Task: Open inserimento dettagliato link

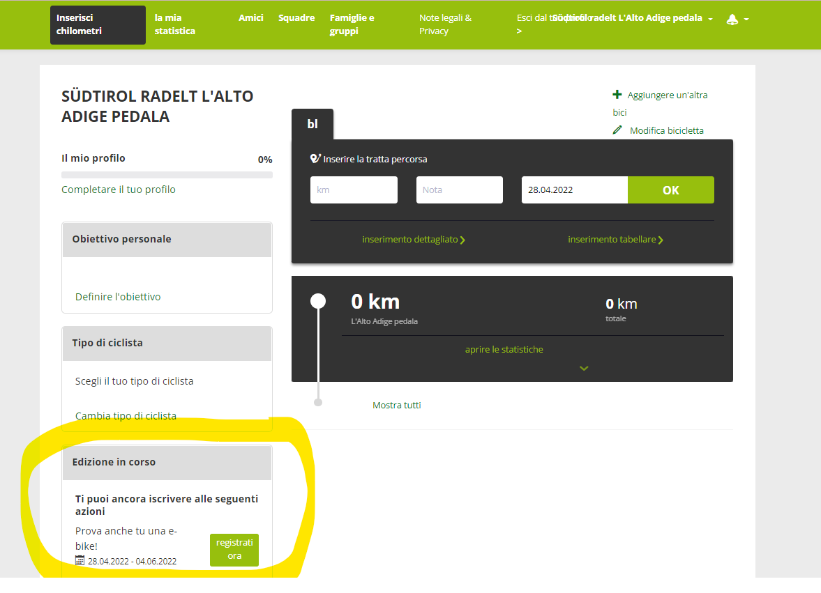Action: (x=410, y=240)
